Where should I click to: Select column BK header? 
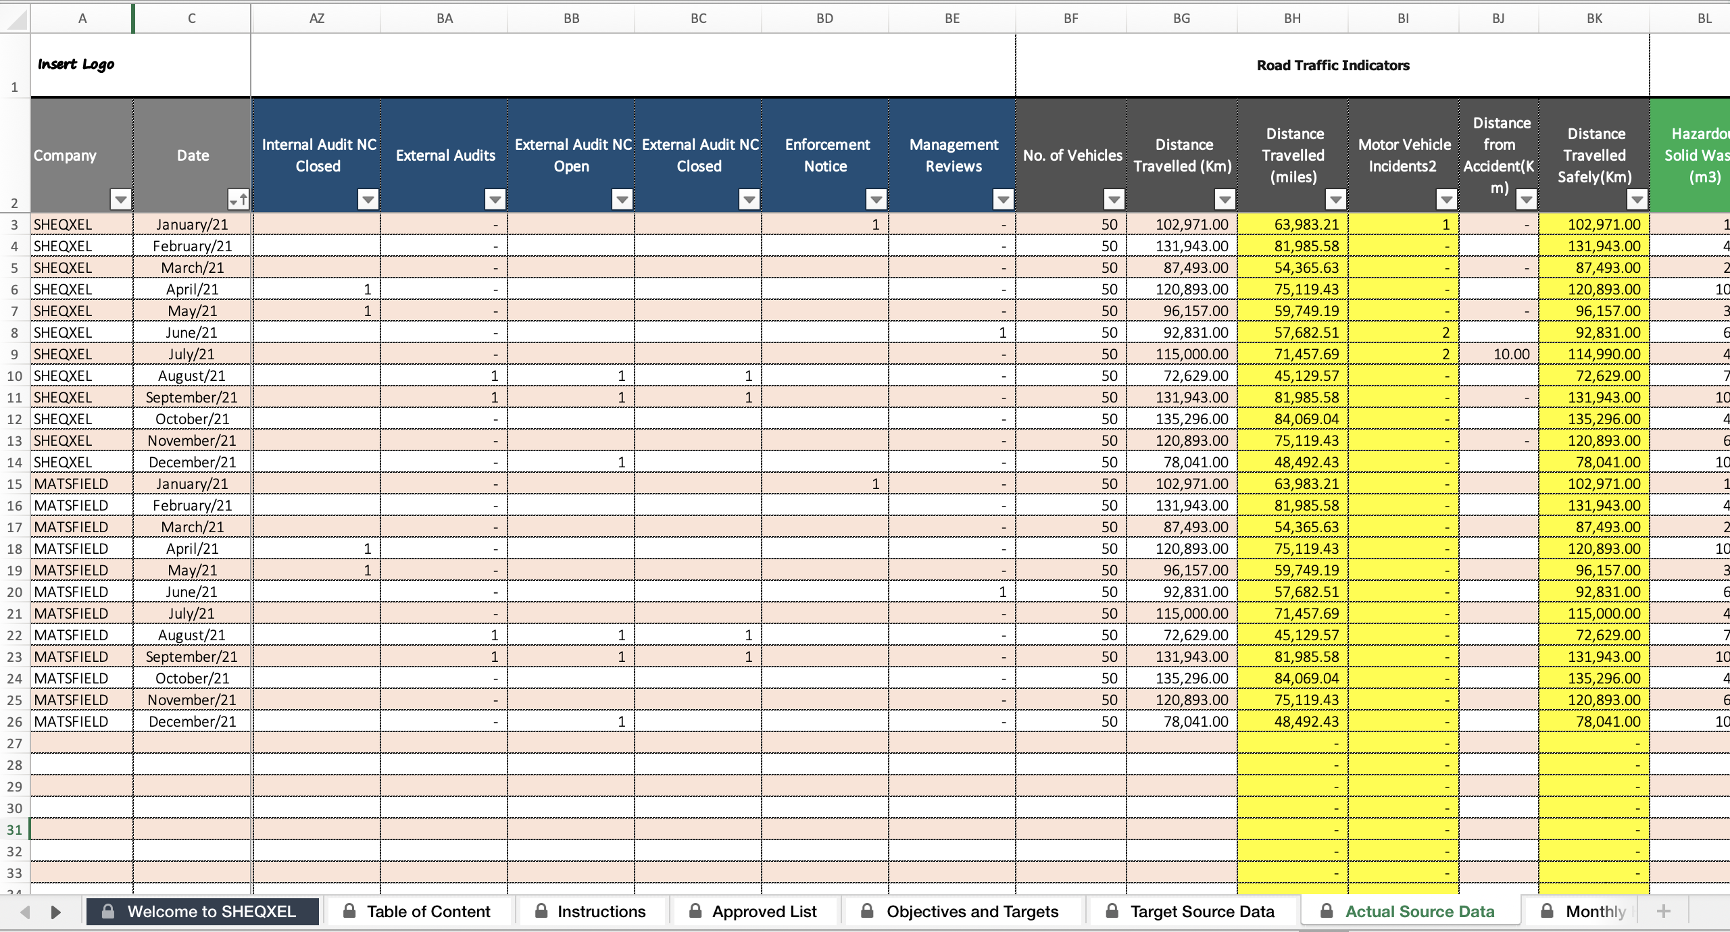[x=1594, y=19]
